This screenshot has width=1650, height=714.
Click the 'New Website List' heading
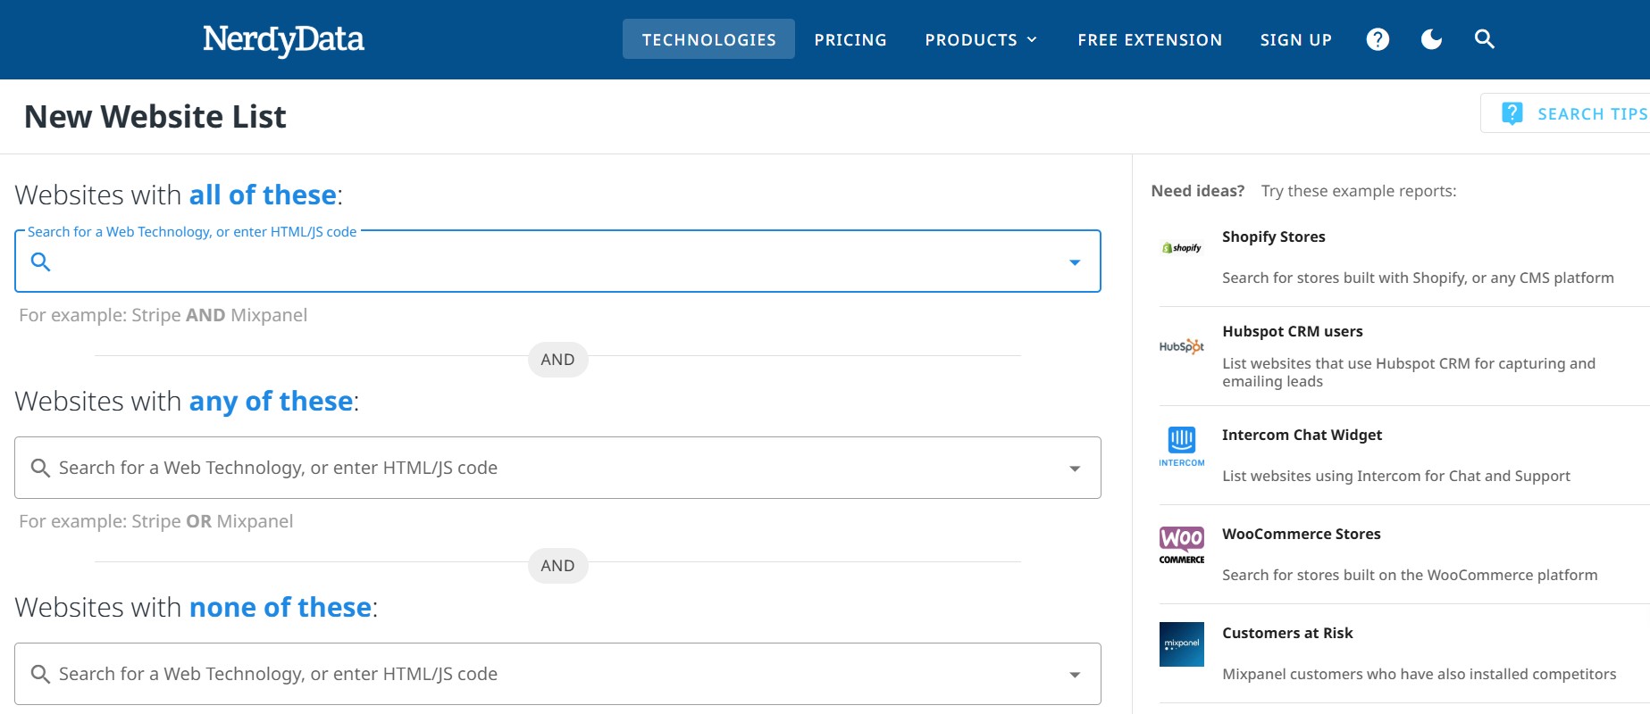155,117
